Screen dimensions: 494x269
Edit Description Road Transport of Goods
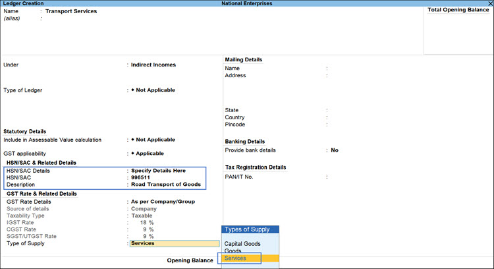tap(169, 185)
